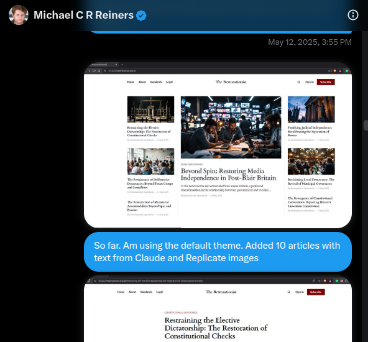Viewport: 368px width, 342px height.
Task: Click the 'Resurrection of Ministerial Accountability' title
Action: point(149,206)
